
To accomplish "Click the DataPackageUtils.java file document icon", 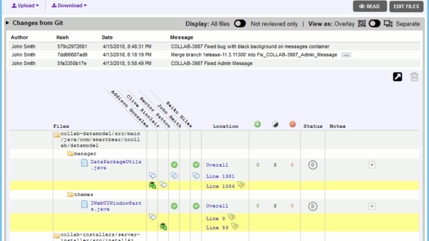I will click(84, 163).
